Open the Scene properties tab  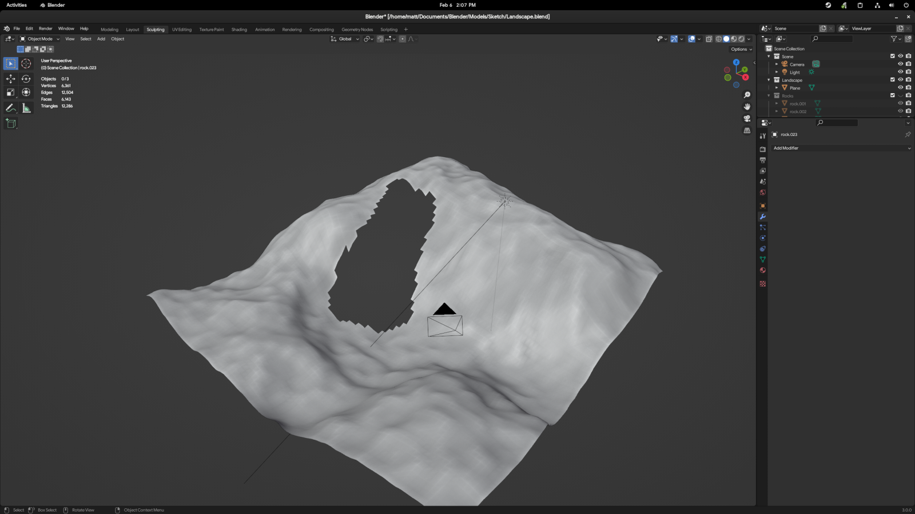pyautogui.click(x=762, y=182)
